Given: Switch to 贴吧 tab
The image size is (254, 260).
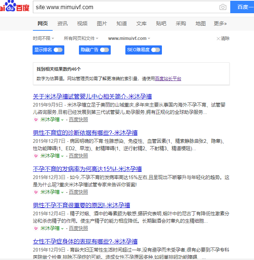Looking at the screenshot, I should click(x=161, y=23).
